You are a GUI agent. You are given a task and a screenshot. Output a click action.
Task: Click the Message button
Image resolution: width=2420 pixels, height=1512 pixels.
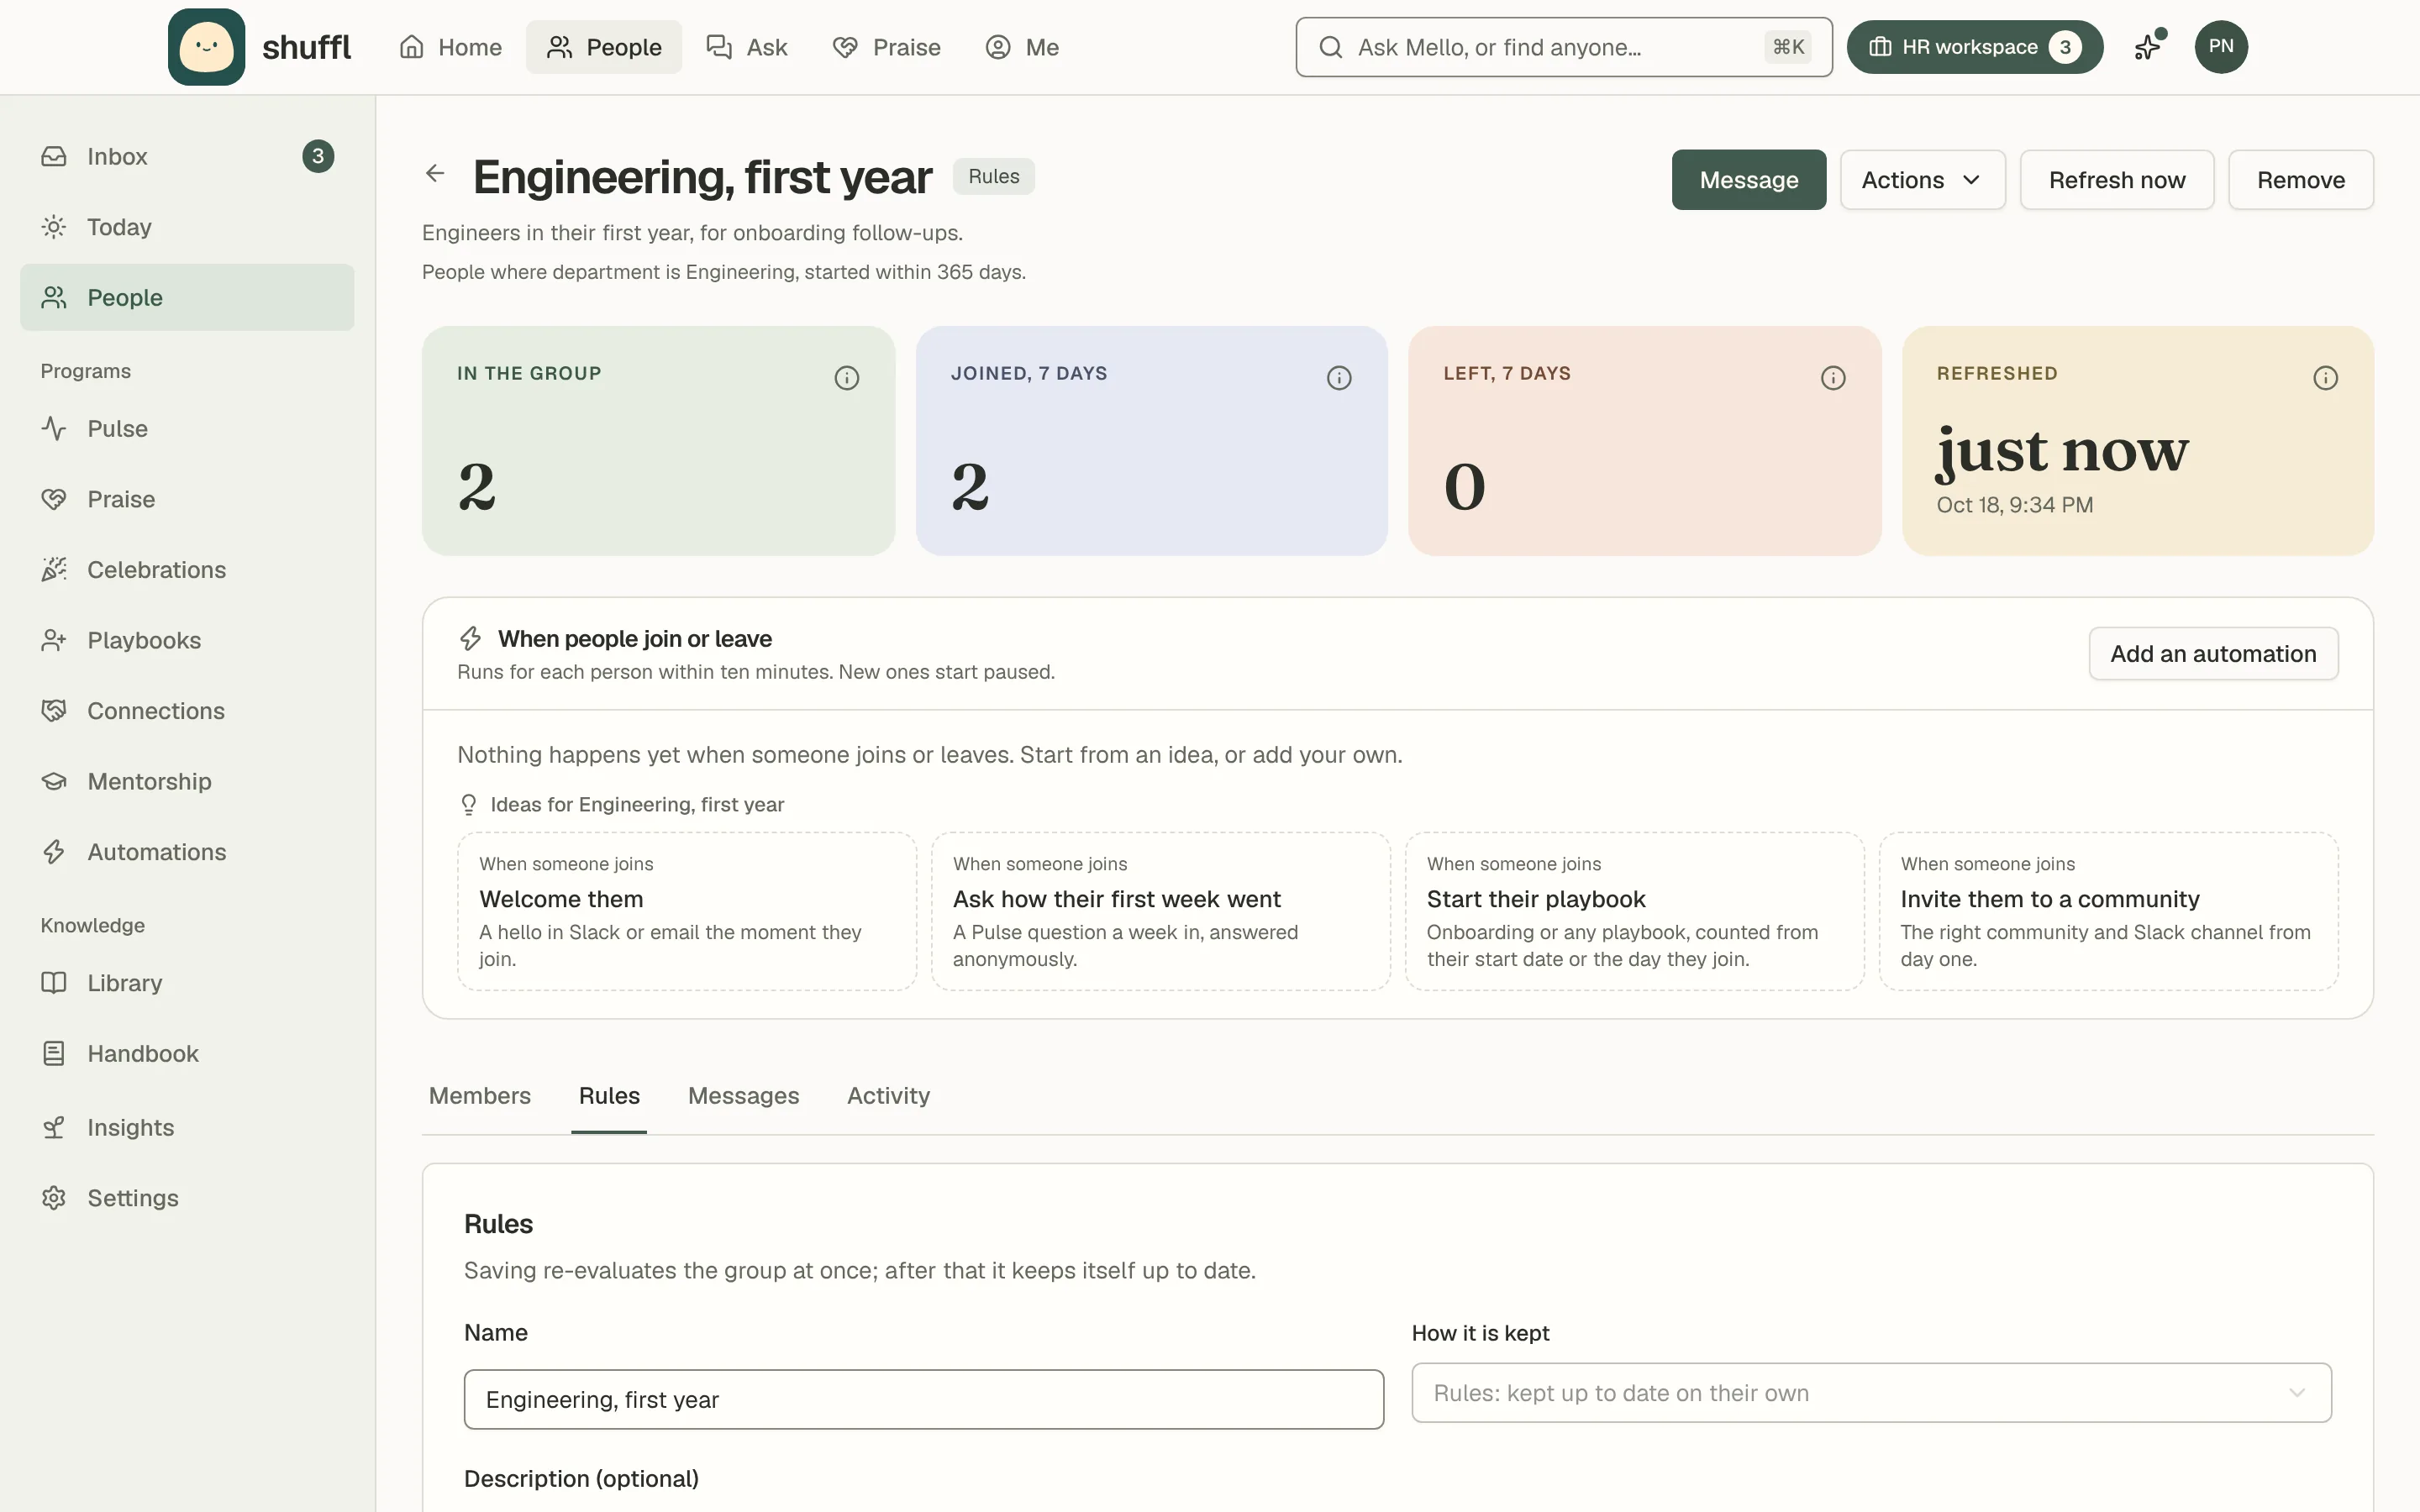click(1749, 180)
